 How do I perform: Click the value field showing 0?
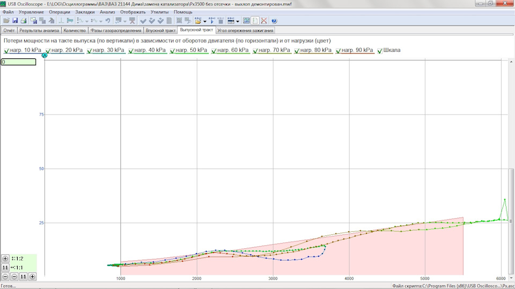(x=18, y=62)
